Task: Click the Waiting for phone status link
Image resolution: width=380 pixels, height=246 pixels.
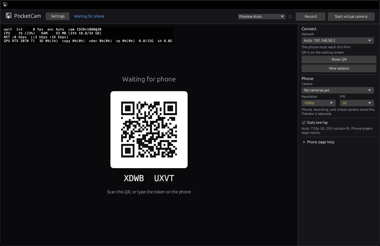Action: click(x=89, y=16)
